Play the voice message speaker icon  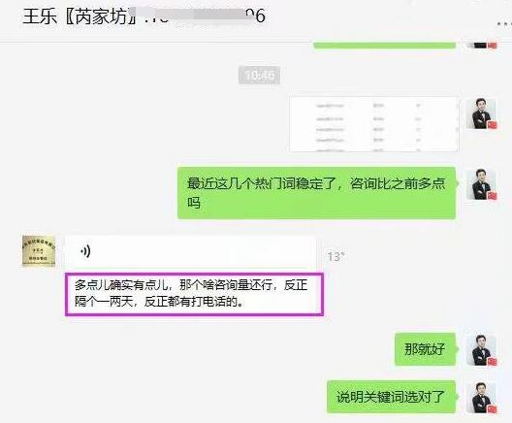pyautogui.click(x=85, y=251)
